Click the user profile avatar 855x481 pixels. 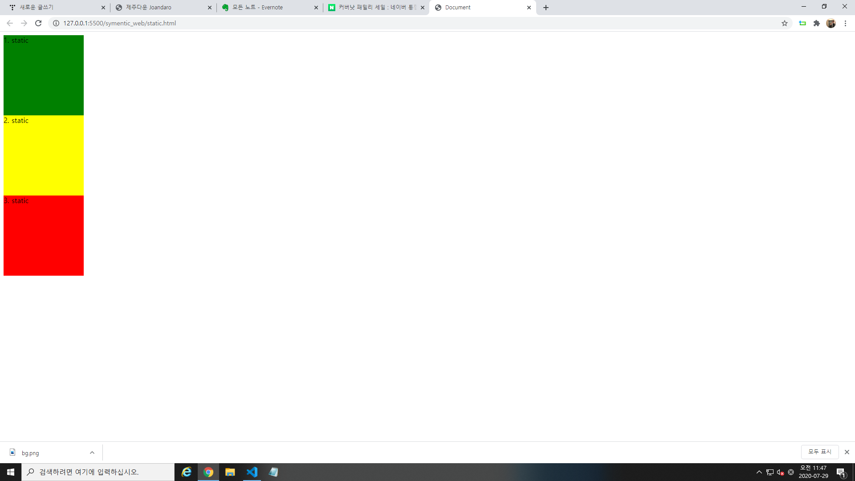[x=831, y=23]
